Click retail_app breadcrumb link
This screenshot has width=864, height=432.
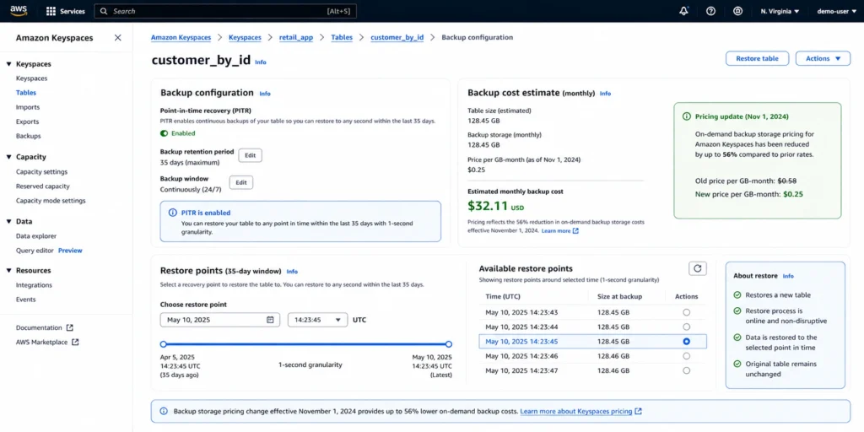point(298,37)
